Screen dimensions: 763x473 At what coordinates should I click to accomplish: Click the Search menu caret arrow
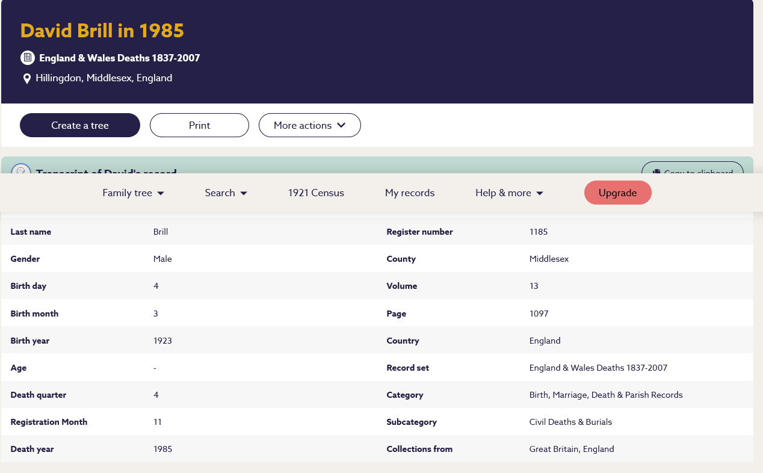pos(244,193)
